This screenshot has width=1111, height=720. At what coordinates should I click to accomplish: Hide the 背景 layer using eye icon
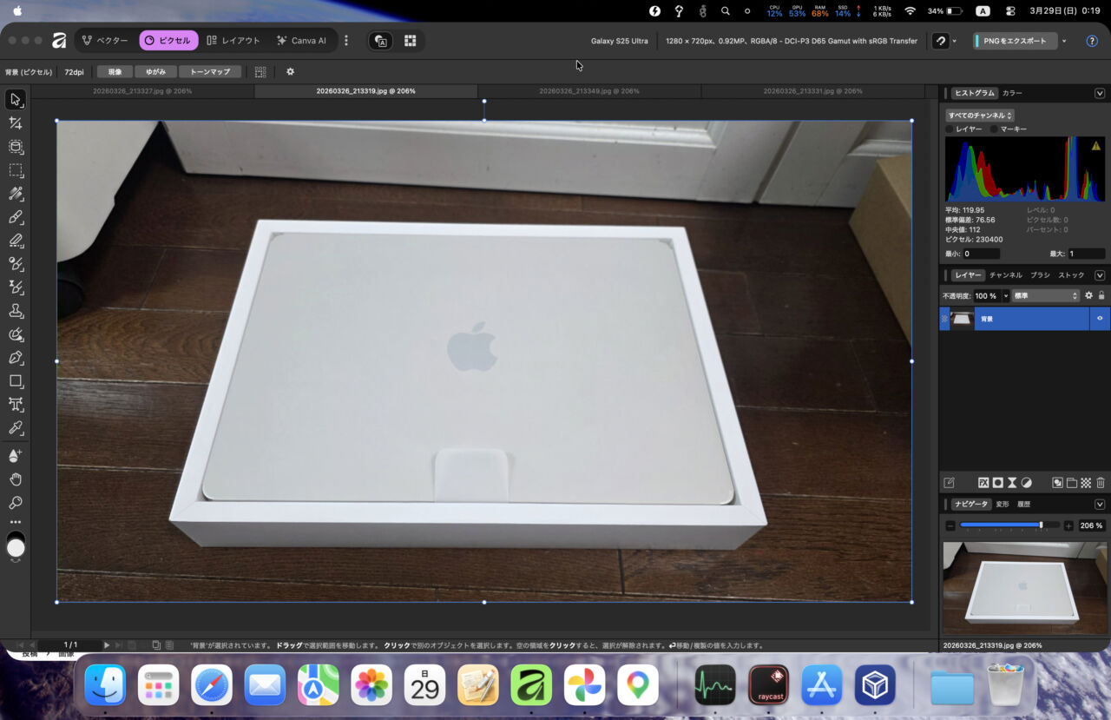pyautogui.click(x=1100, y=319)
